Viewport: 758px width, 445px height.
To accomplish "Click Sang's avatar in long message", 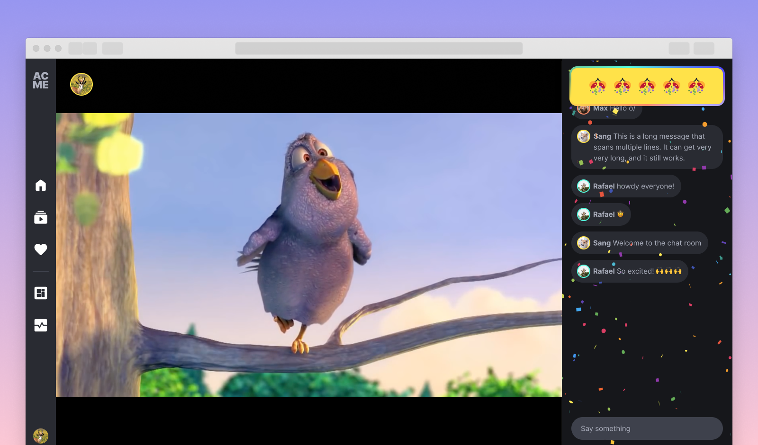I will coord(584,136).
